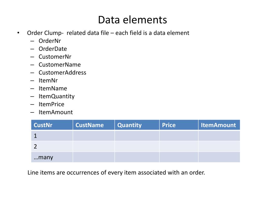Viewport: 265px width, 198px height.
Task: Select the ItemPrice list item
Action: pos(51,104)
